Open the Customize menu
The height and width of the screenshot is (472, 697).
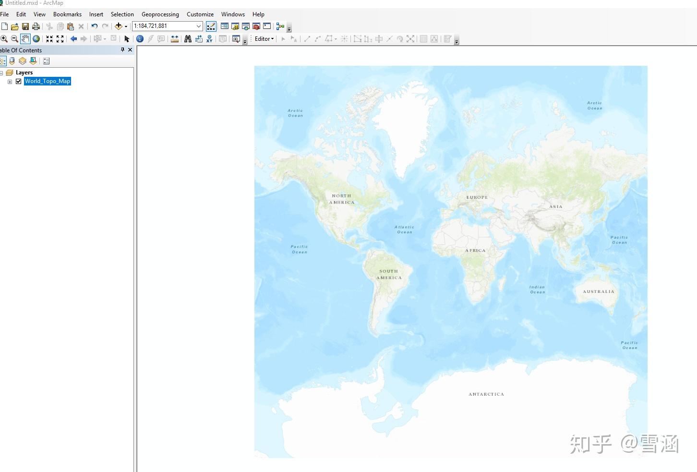200,14
